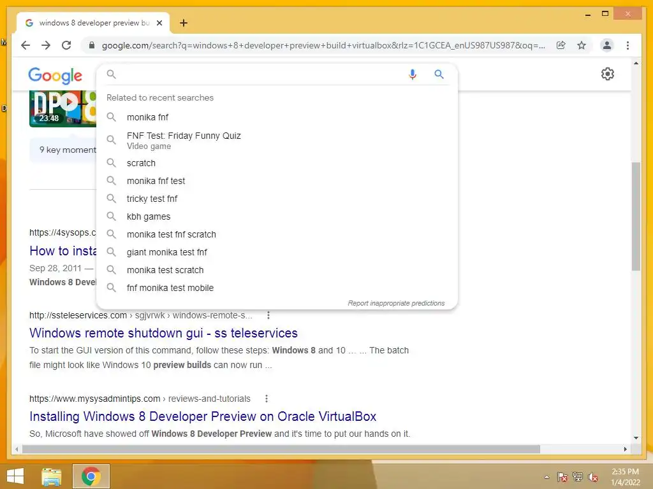Open options for ssteleservices.com result
This screenshot has height=489, width=653.
point(268,315)
